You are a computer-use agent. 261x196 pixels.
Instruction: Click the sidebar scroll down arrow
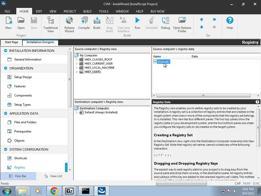(70, 170)
